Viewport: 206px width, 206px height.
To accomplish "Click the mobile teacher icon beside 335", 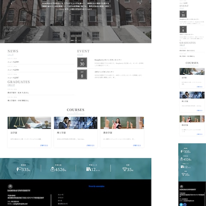I will 182,151.
